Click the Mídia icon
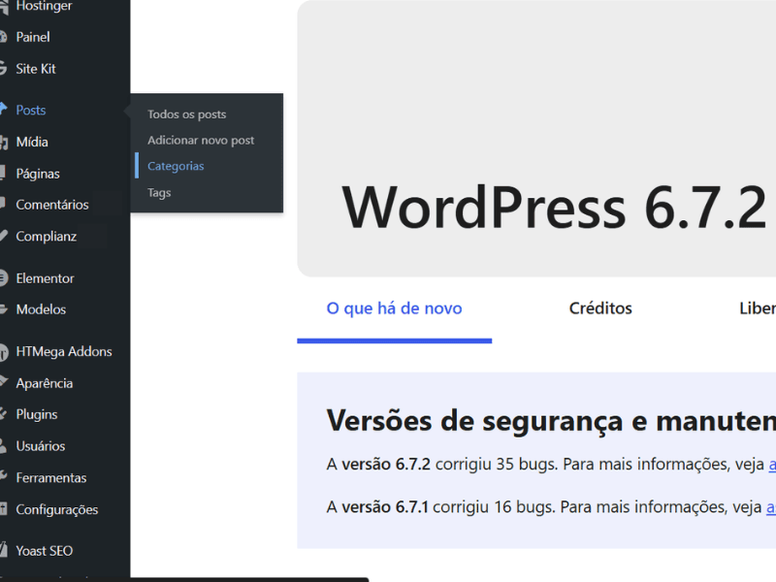 tap(4, 143)
